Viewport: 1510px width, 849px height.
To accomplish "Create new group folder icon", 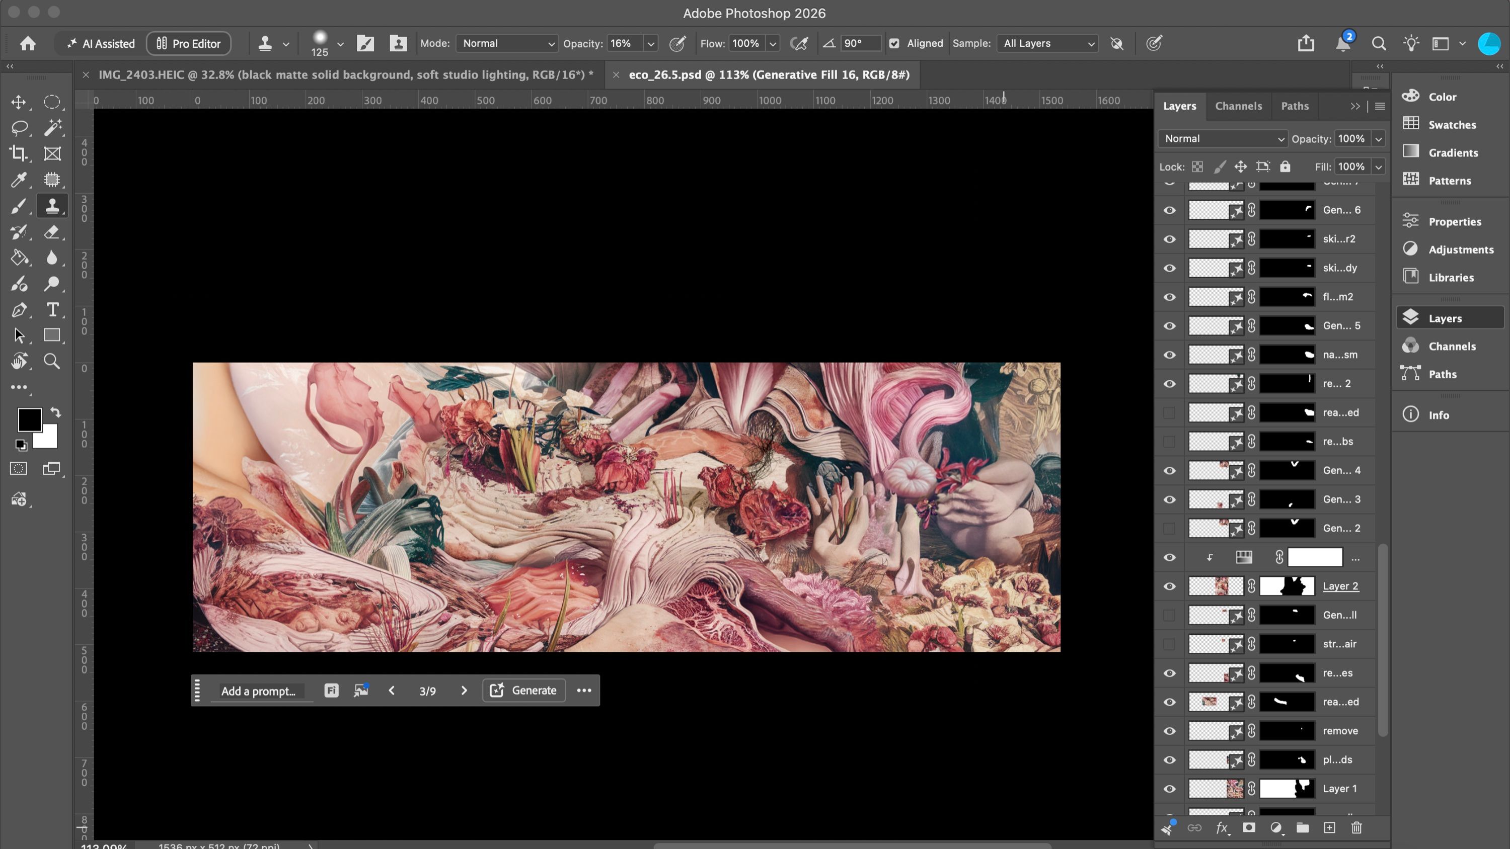I will (x=1303, y=827).
